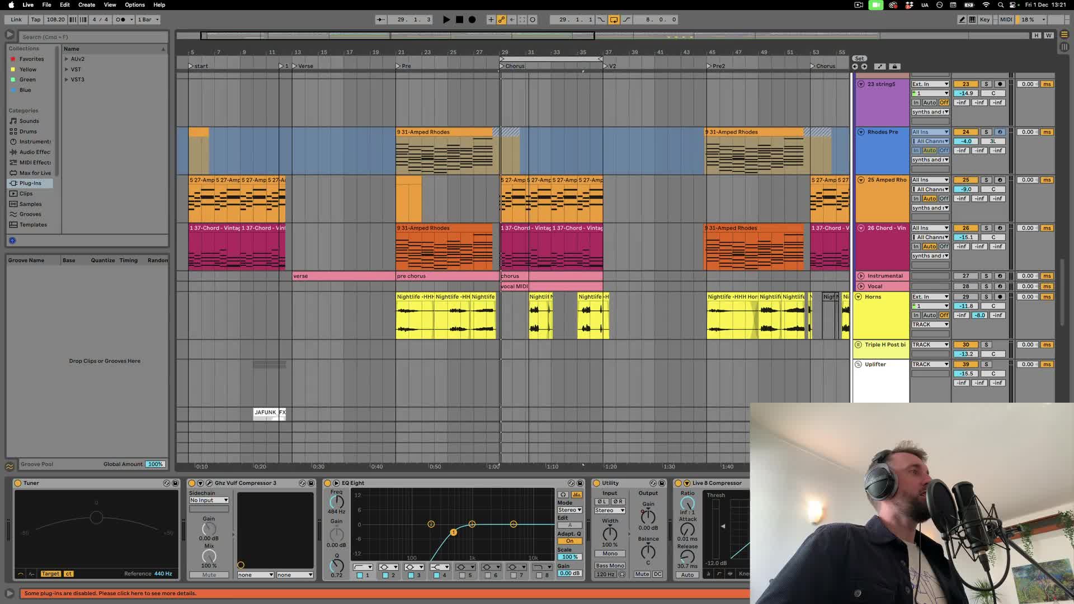Click the Stop button in transport
Viewport: 1074px width, 604px height.
[459, 20]
